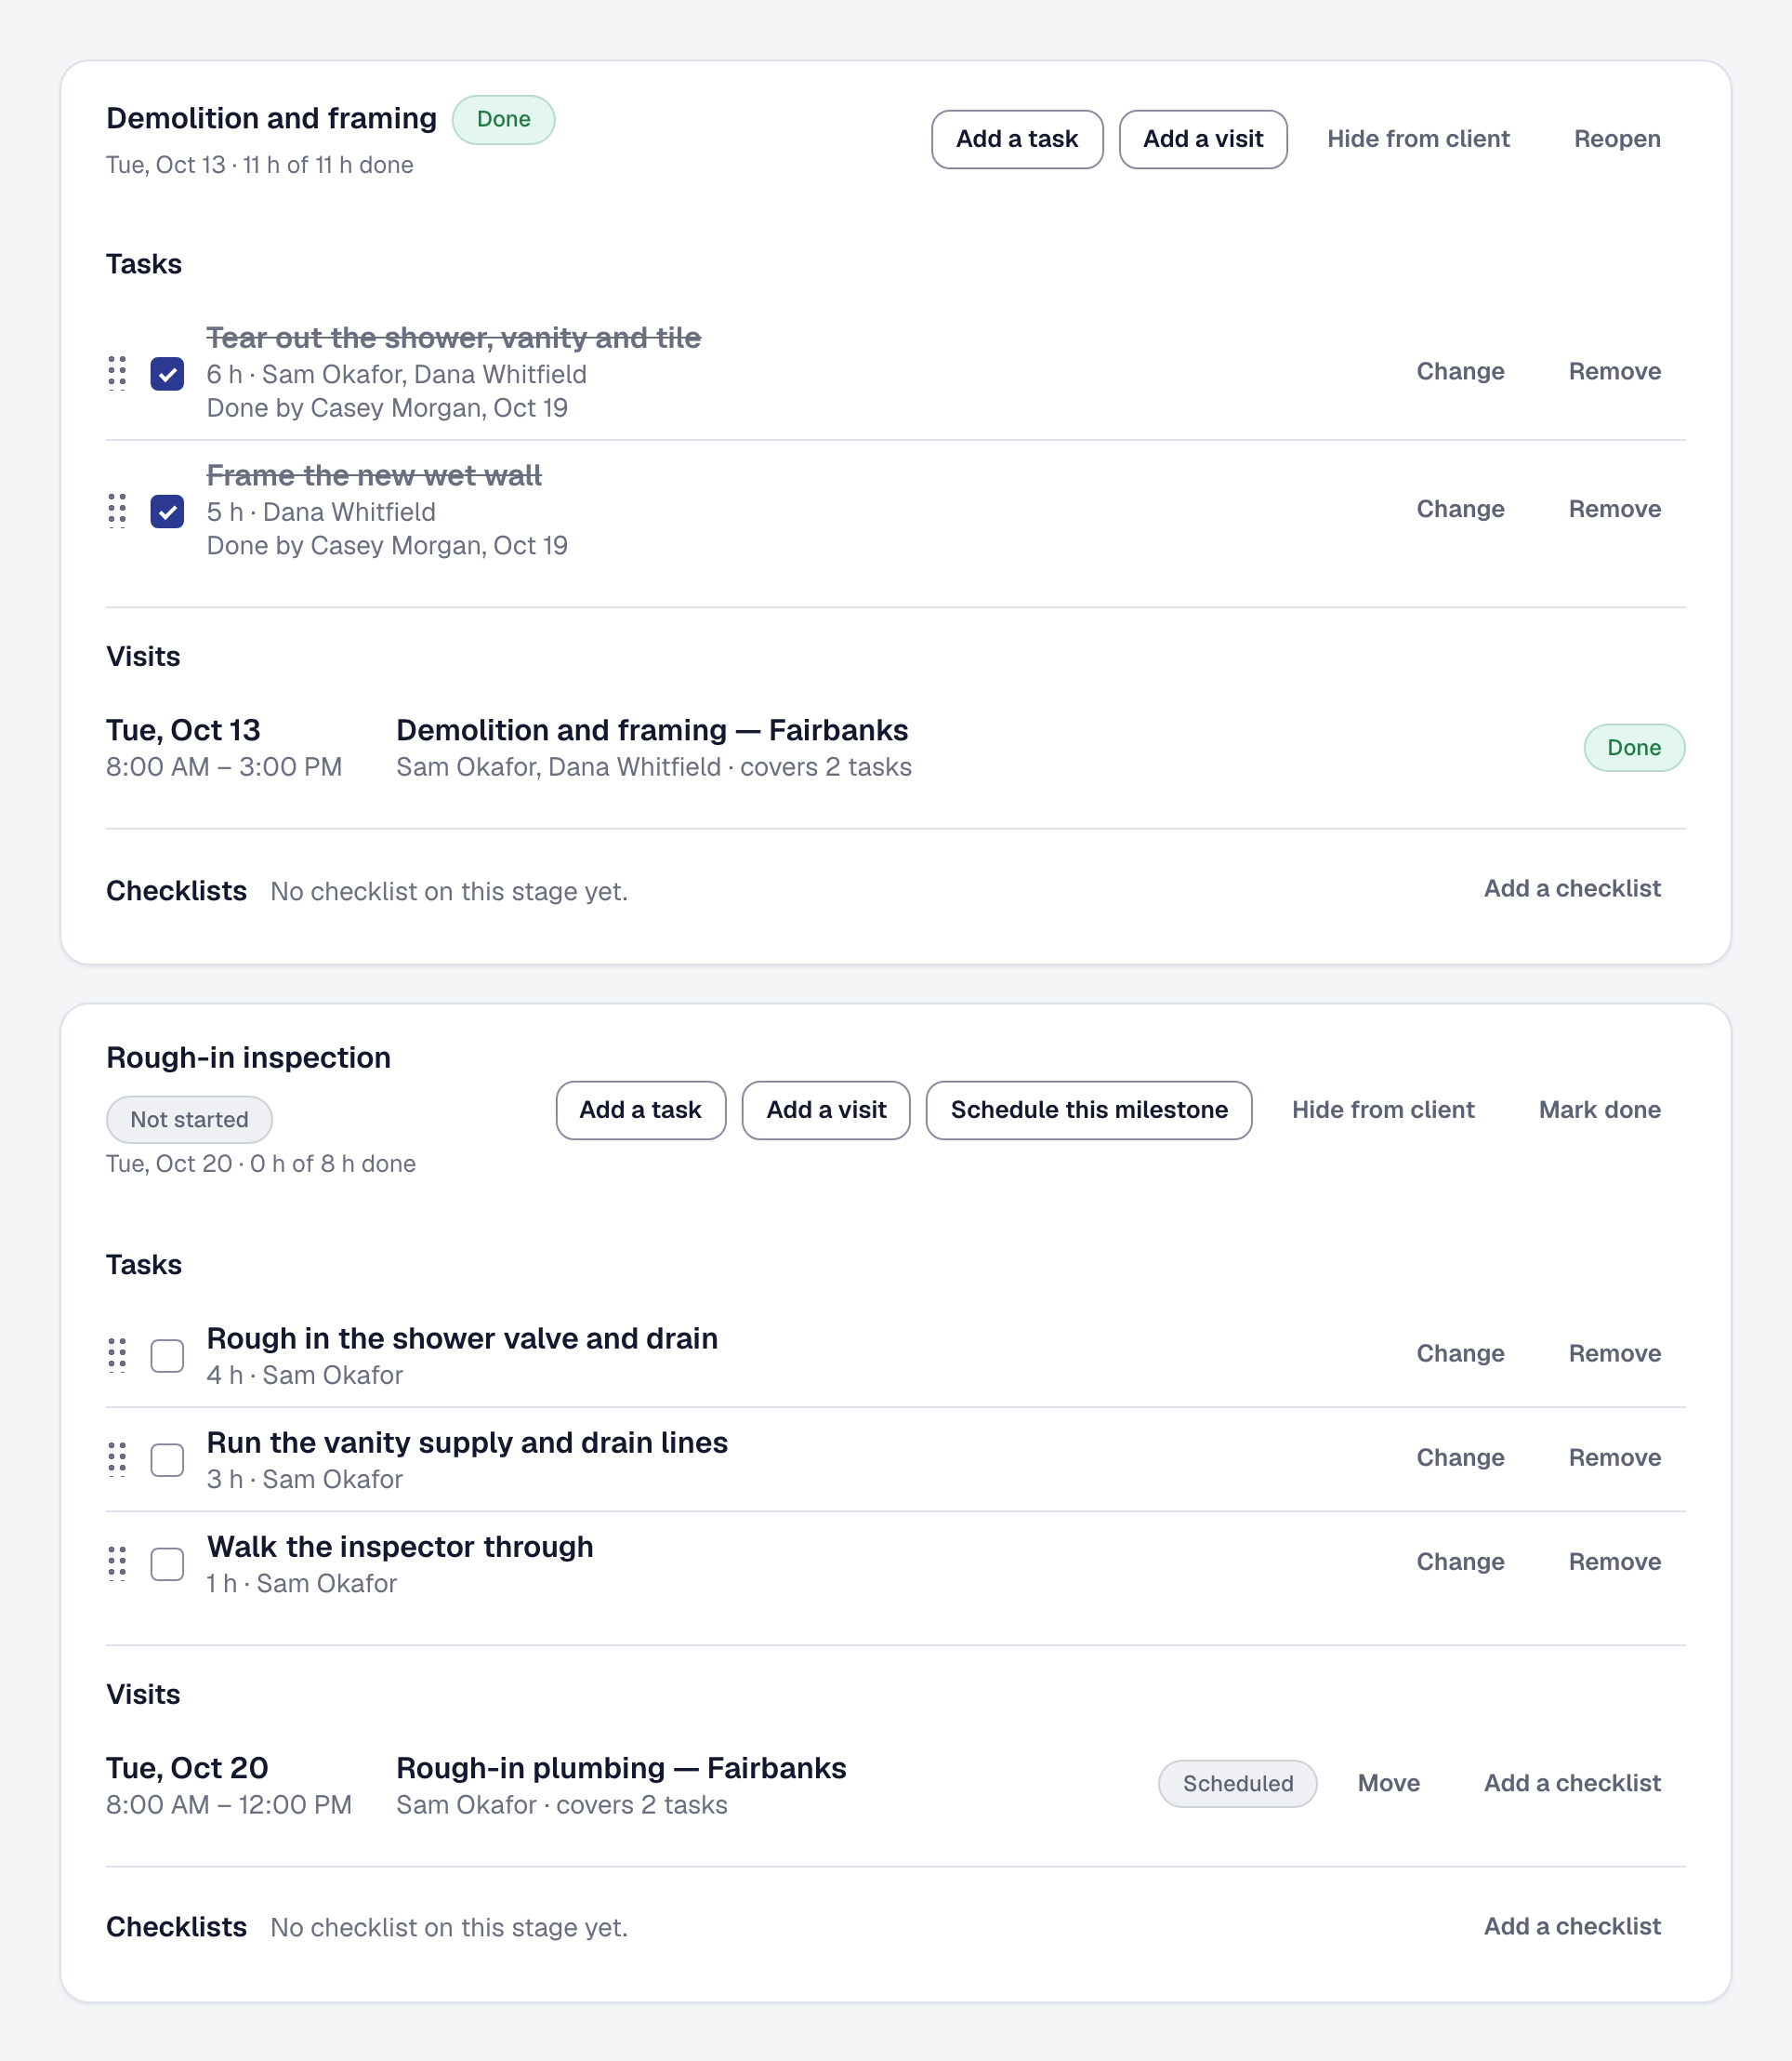Add a visit to Rough-in inspection

pyautogui.click(x=826, y=1110)
